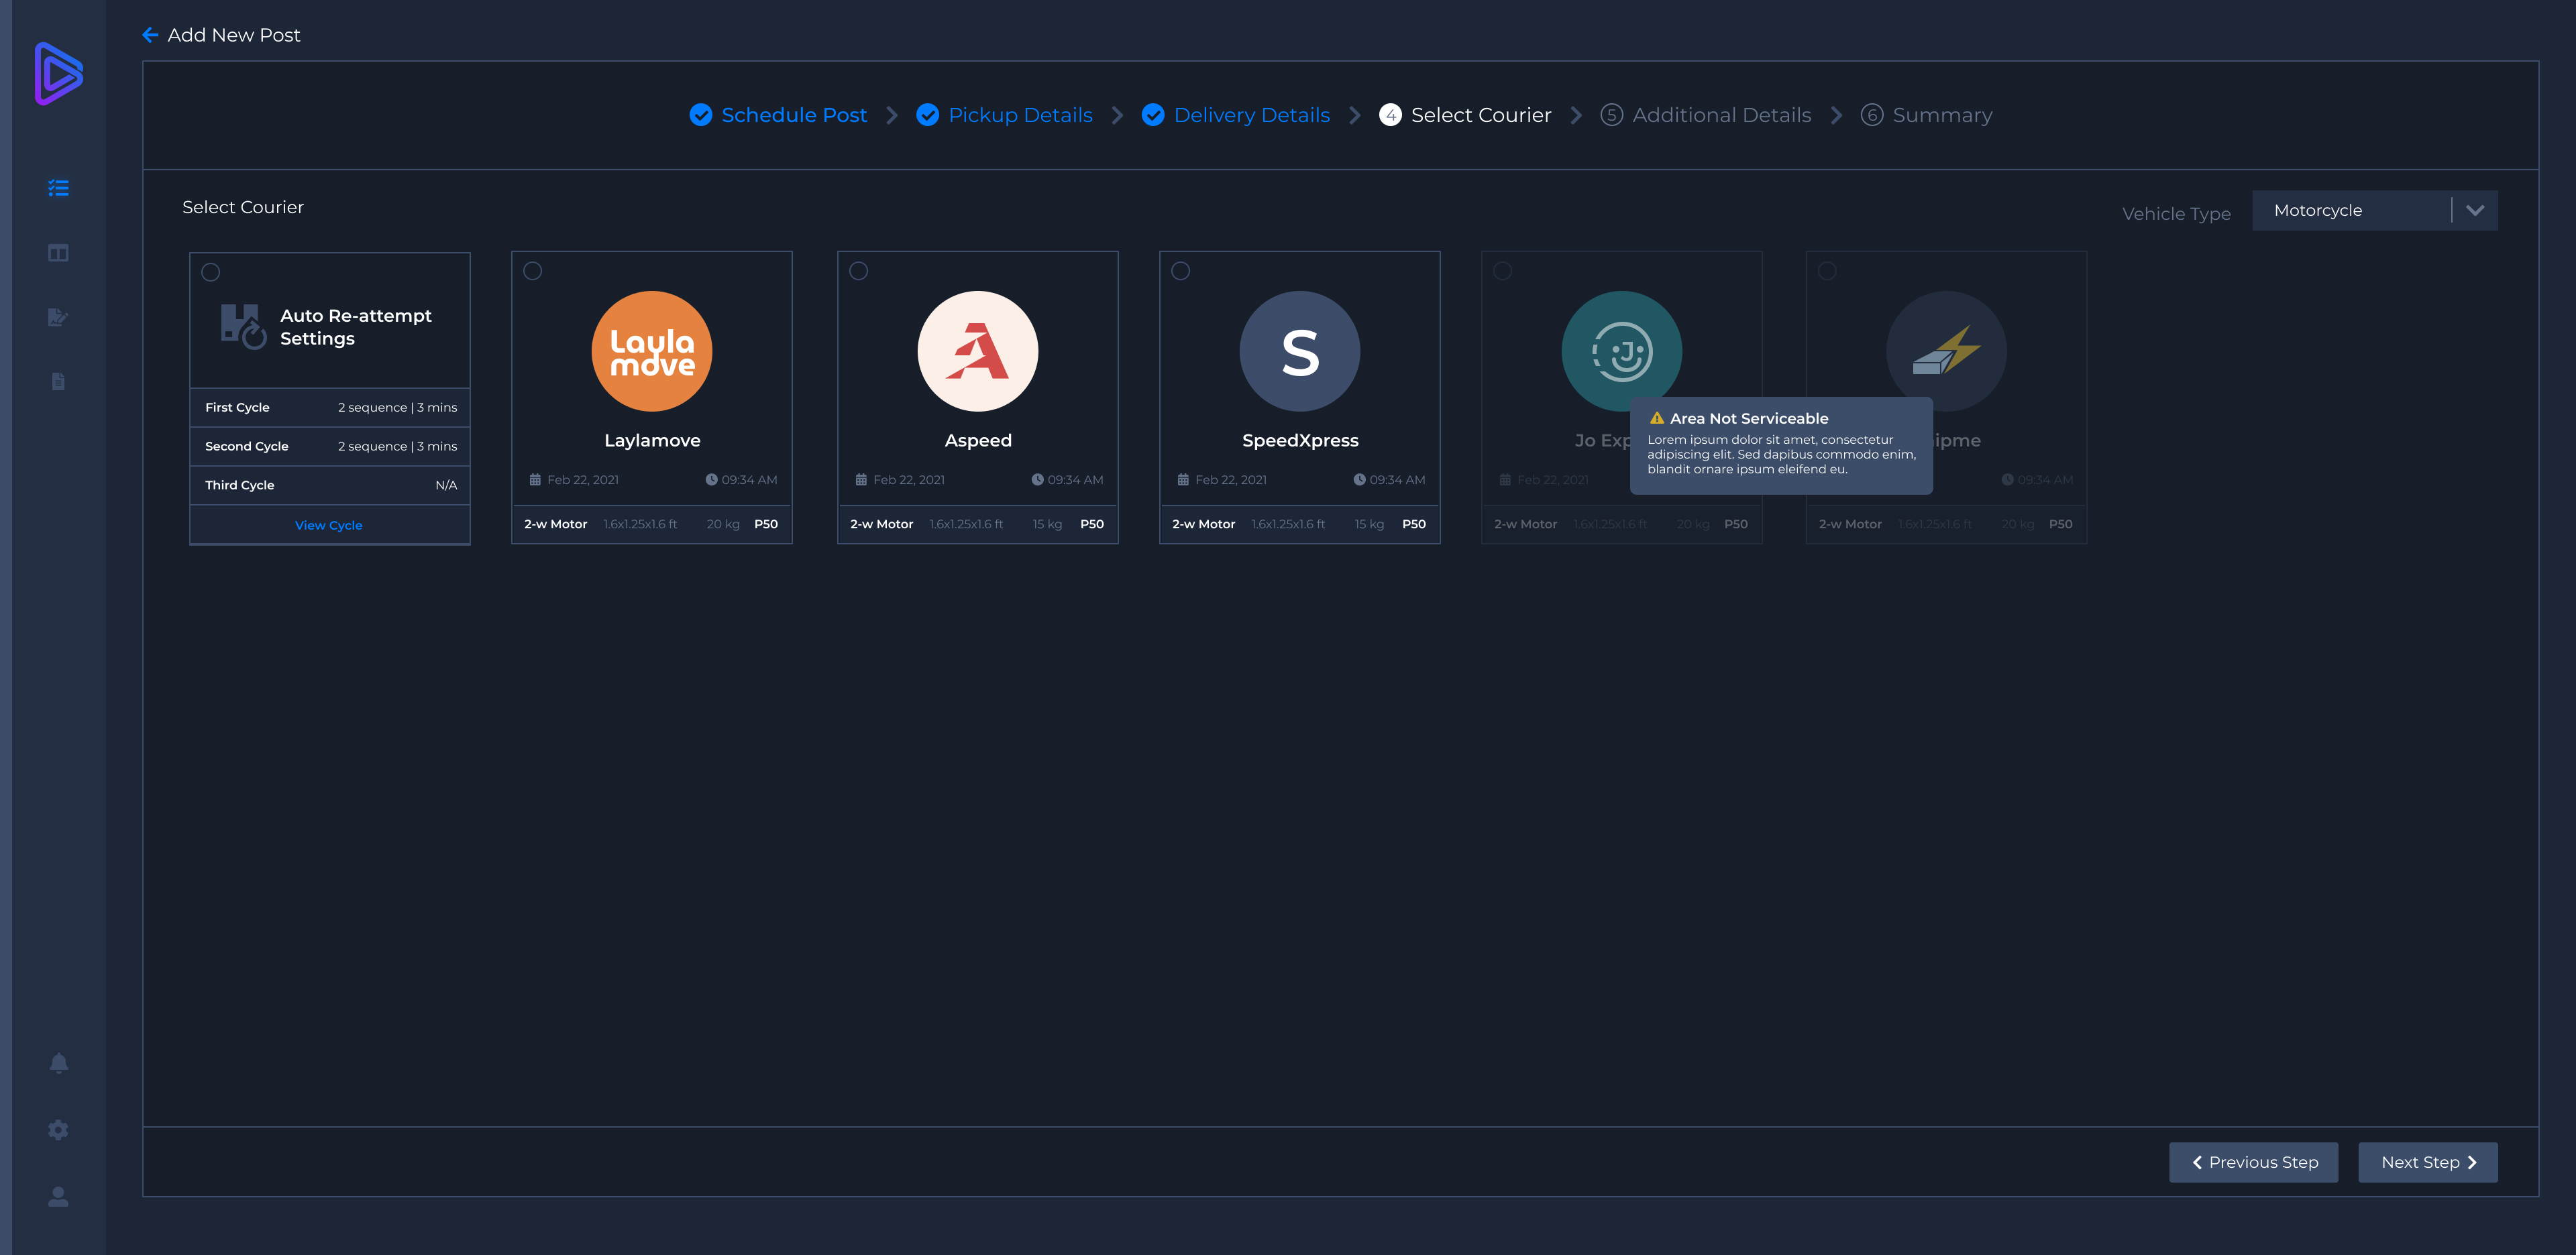Click Pickup Details completed checkmark icon
Viewport: 2576px width, 1255px height.
(928, 115)
